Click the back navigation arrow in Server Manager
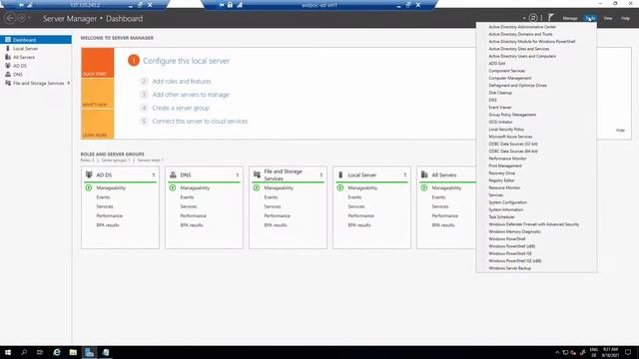 (x=10, y=18)
